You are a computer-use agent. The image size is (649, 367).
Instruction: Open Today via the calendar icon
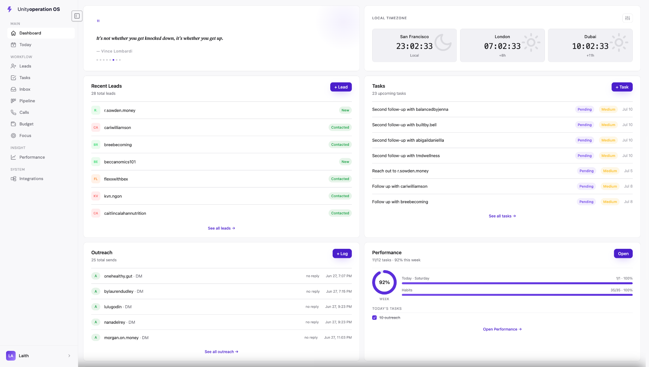pos(14,45)
